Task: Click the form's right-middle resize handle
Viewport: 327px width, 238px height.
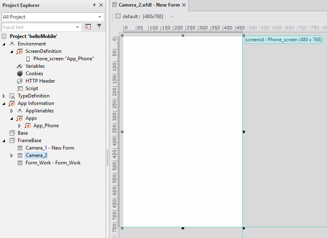Action: 244,132
